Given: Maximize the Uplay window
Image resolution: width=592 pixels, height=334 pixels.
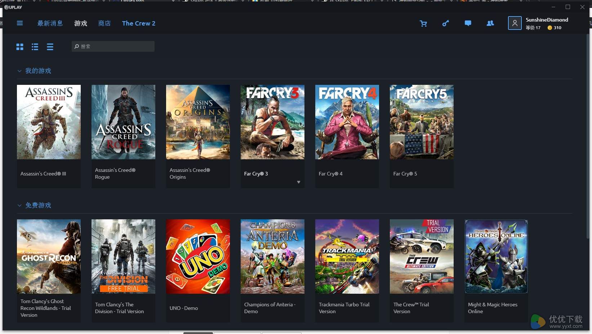Looking at the screenshot, I should coord(568,7).
